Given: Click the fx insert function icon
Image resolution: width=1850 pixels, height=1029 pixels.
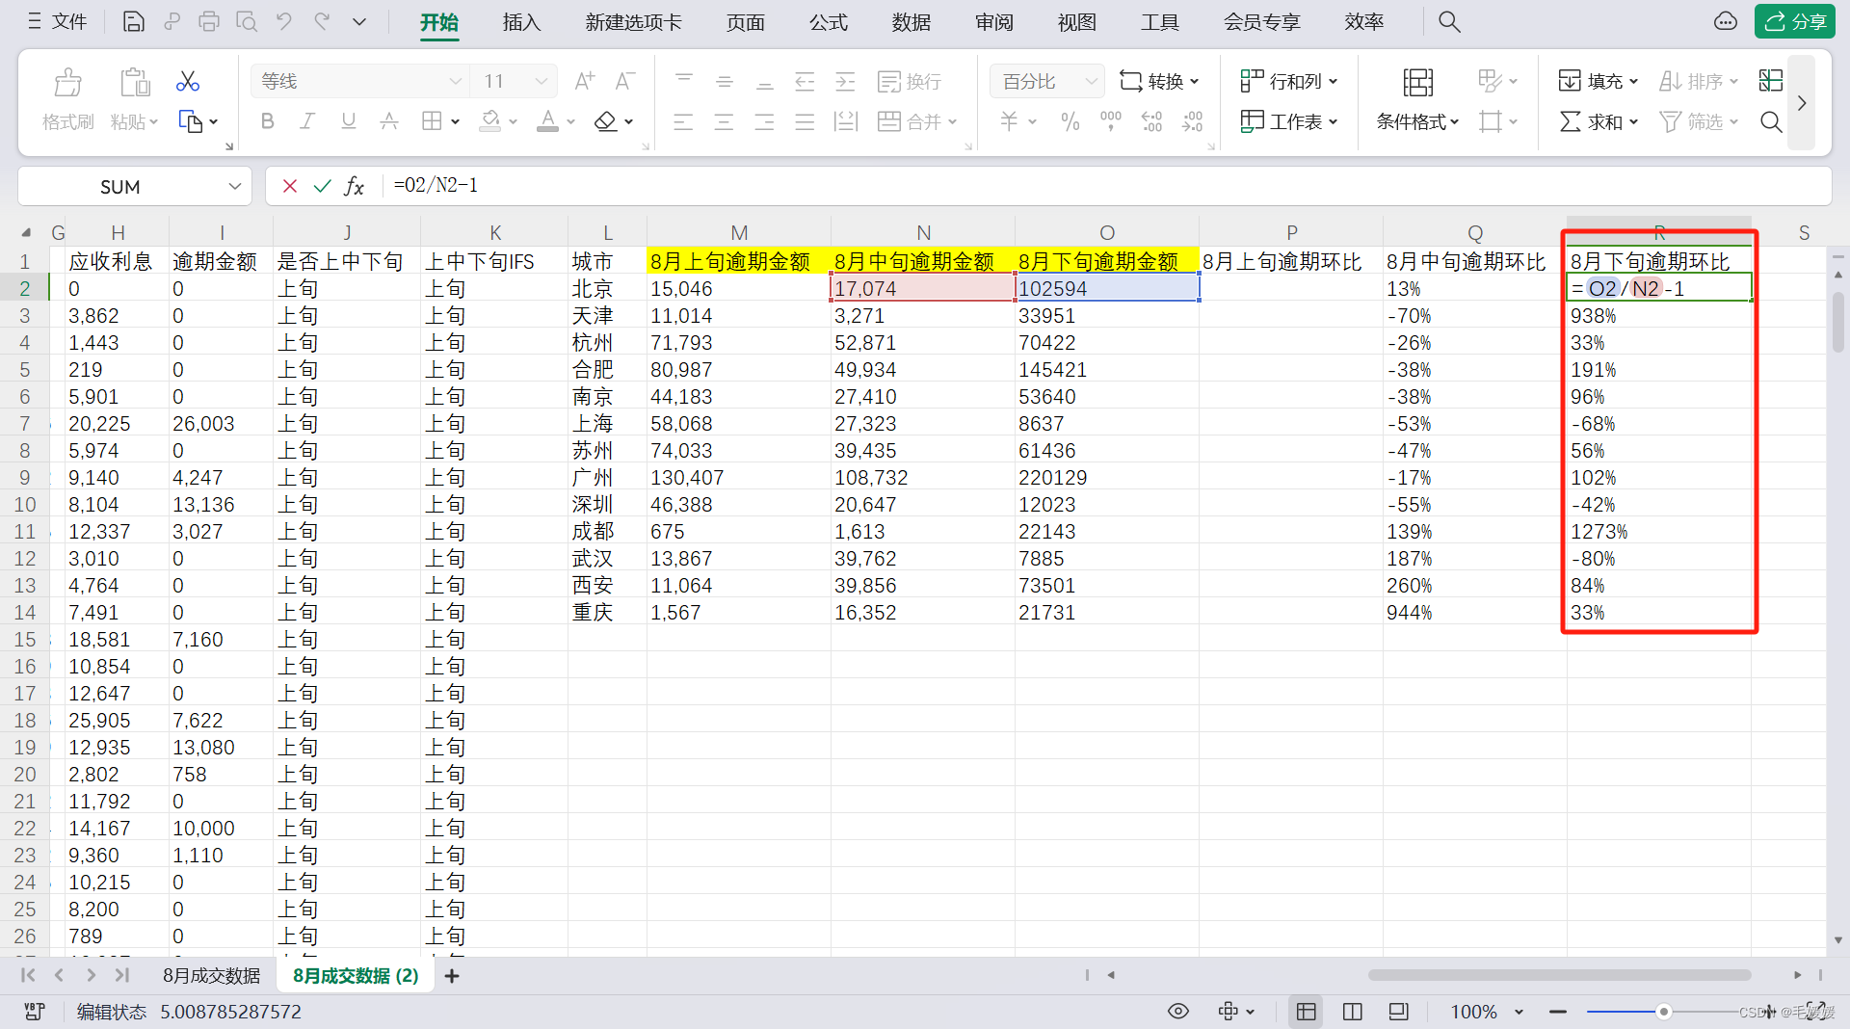Looking at the screenshot, I should pos(355,186).
